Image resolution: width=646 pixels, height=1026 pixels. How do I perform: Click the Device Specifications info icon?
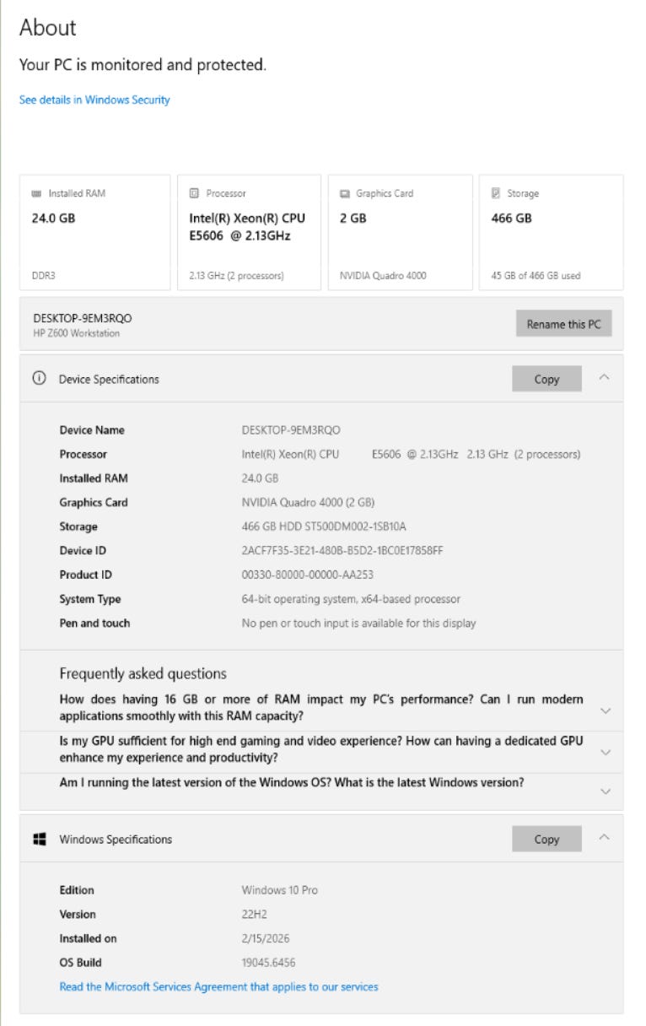39,379
